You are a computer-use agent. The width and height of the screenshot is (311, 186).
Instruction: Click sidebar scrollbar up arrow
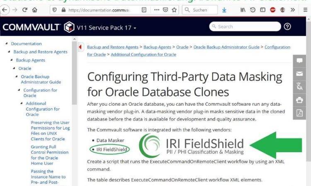pyautogui.click(x=74, y=39)
